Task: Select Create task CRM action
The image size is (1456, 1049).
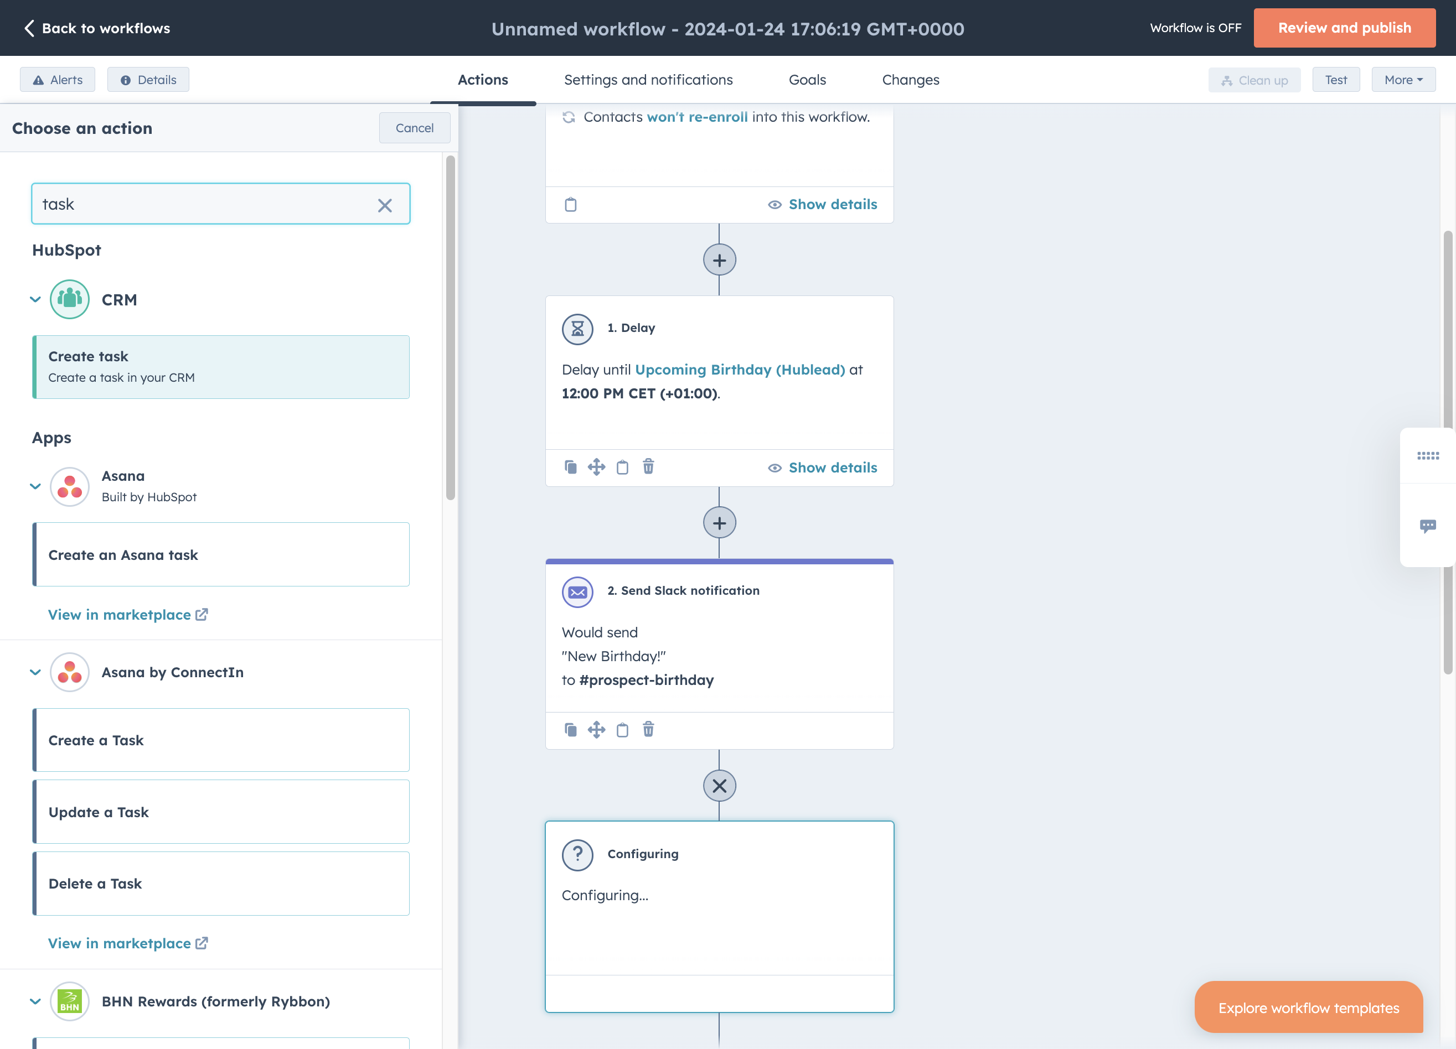Action: [x=221, y=367]
